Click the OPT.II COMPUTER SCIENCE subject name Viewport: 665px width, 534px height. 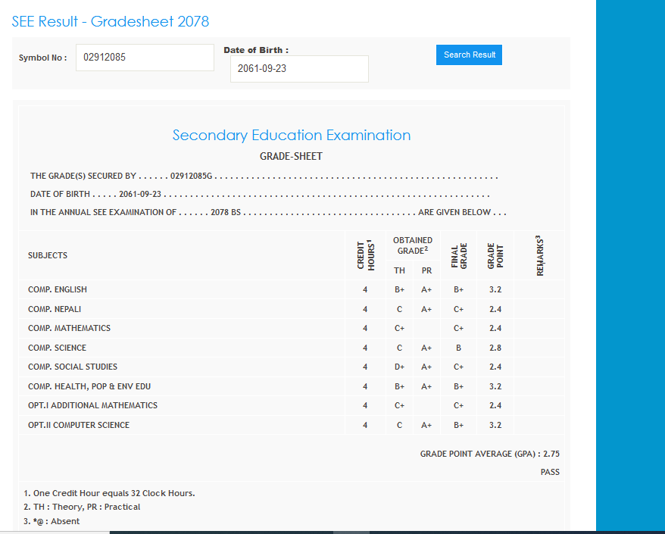tap(79, 425)
